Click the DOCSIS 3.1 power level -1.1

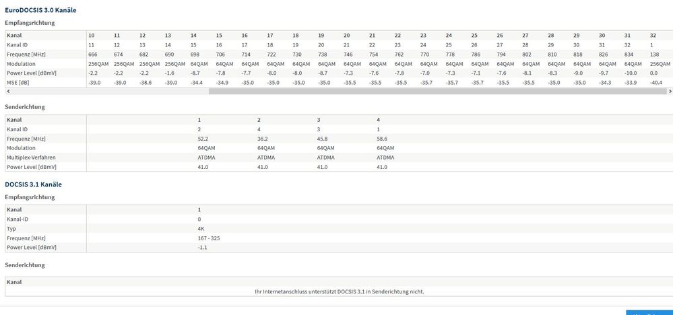click(203, 247)
